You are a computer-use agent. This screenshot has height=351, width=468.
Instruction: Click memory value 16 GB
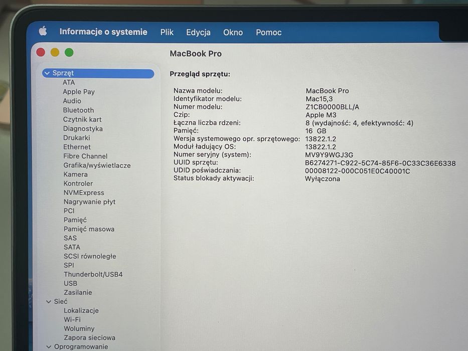(x=316, y=131)
